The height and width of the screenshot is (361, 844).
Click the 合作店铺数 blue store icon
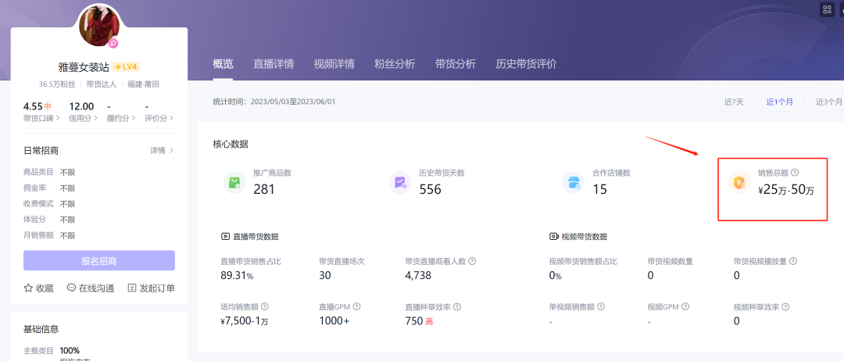tap(574, 182)
